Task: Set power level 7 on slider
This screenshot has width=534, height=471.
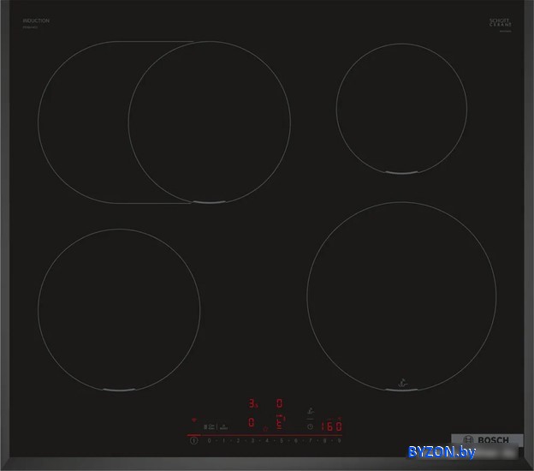Action: click(x=310, y=441)
